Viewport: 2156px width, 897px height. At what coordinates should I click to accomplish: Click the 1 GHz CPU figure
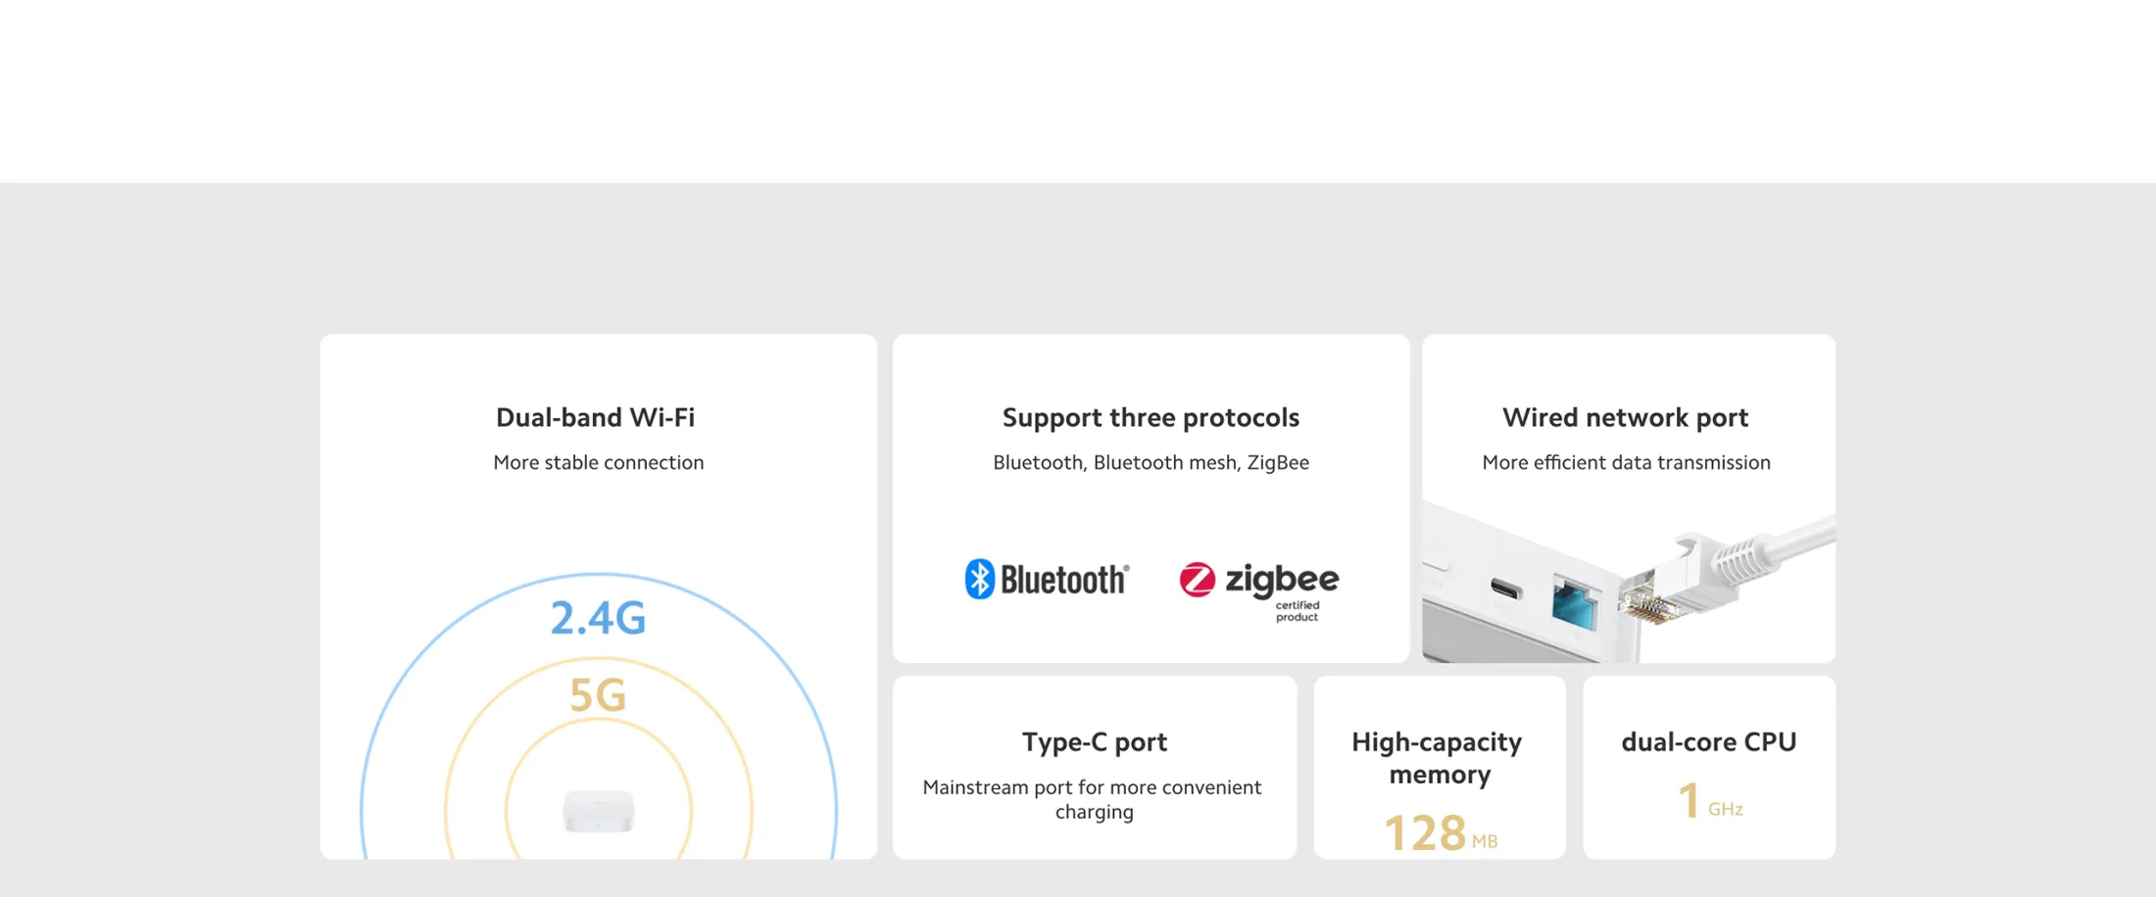point(1710,801)
